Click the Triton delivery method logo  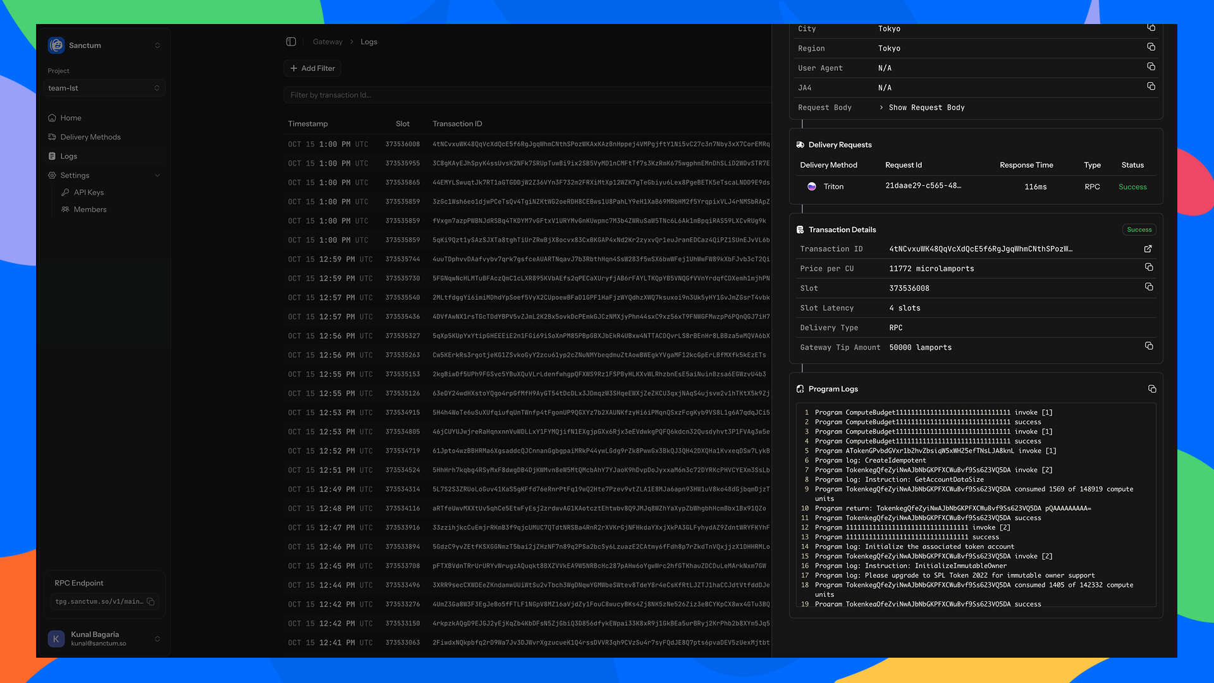(x=812, y=187)
